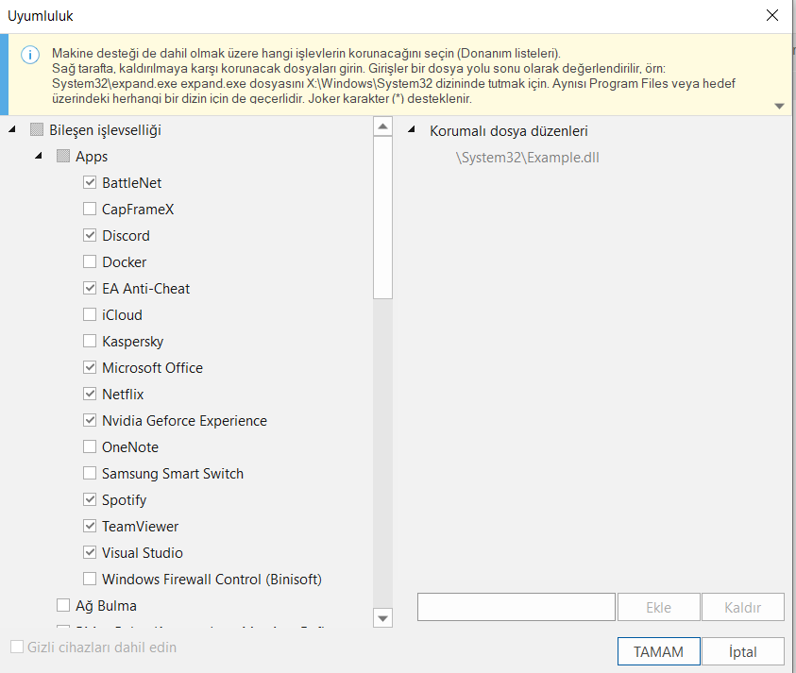Collapse the Korumalı dosya düzenleri node
The width and height of the screenshot is (796, 673).
click(x=412, y=130)
